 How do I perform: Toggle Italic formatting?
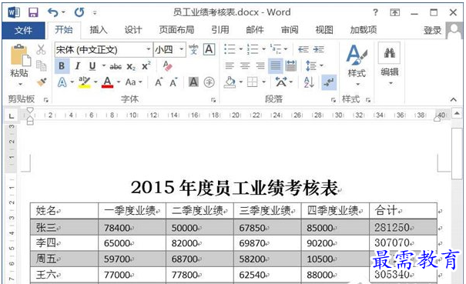tap(78, 66)
